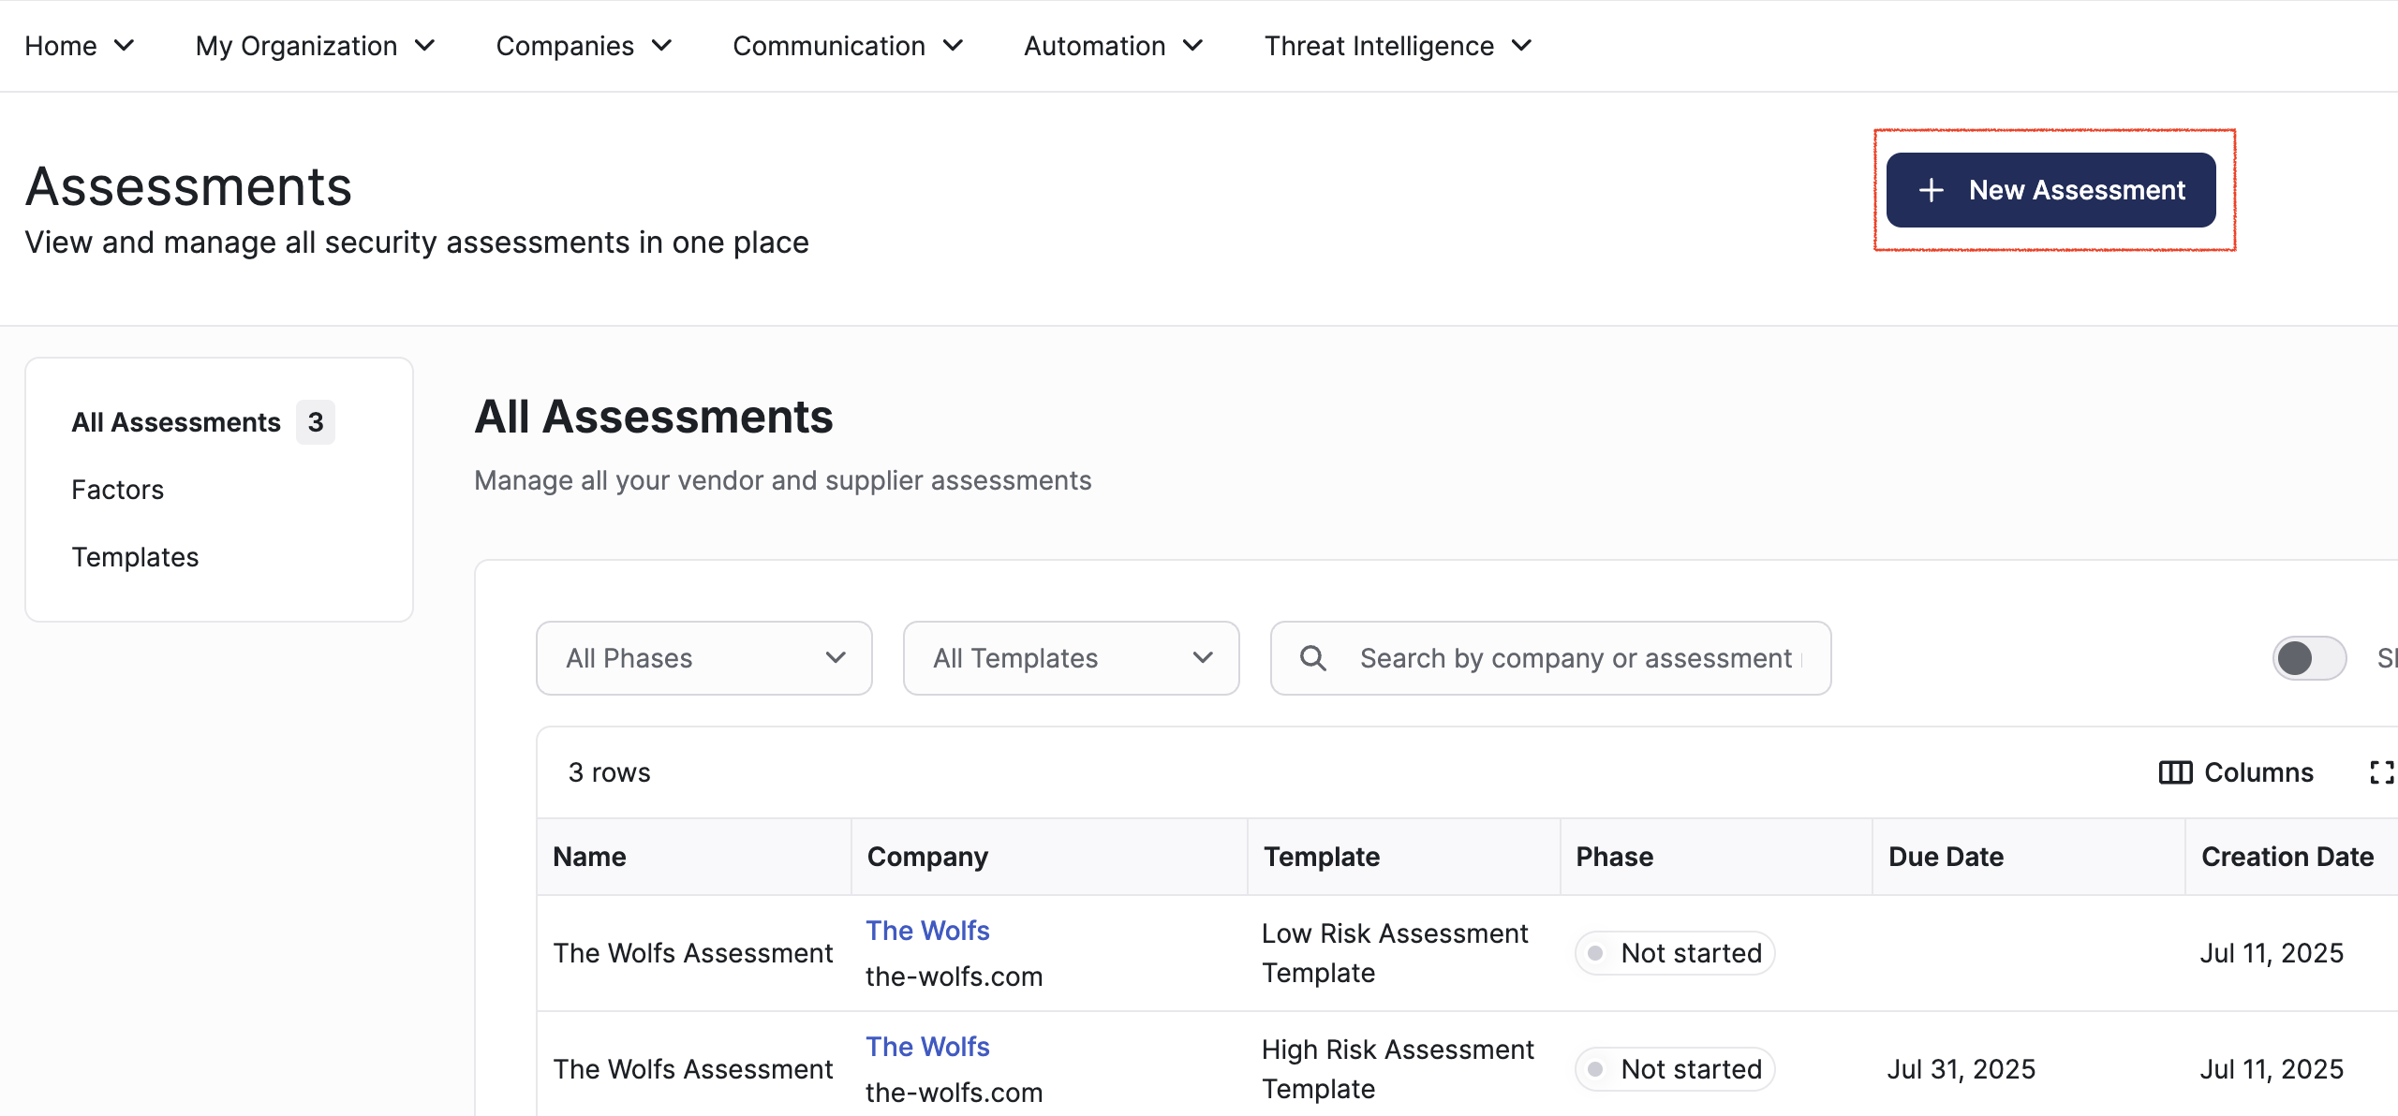Open the Home menu
The image size is (2398, 1116).
point(80,46)
